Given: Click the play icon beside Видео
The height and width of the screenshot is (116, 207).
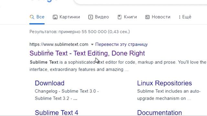Looking at the screenshot, I should tap(91, 17).
